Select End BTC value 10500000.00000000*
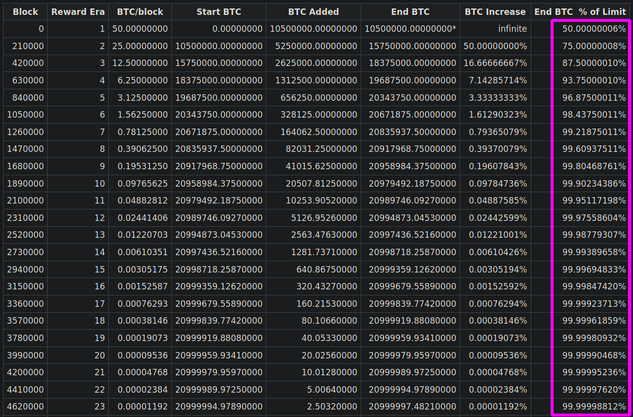This screenshot has width=633, height=417. pyautogui.click(x=410, y=29)
